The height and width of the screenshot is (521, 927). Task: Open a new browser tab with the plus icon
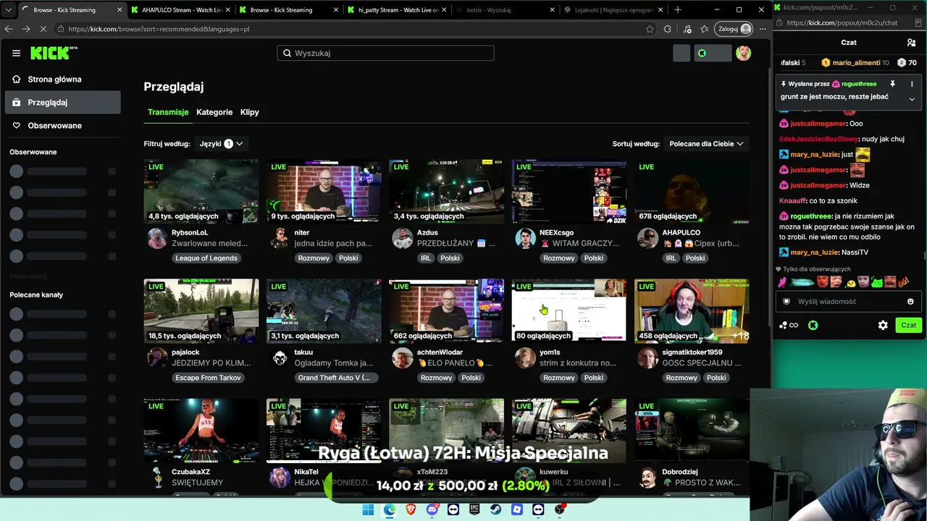tap(678, 10)
